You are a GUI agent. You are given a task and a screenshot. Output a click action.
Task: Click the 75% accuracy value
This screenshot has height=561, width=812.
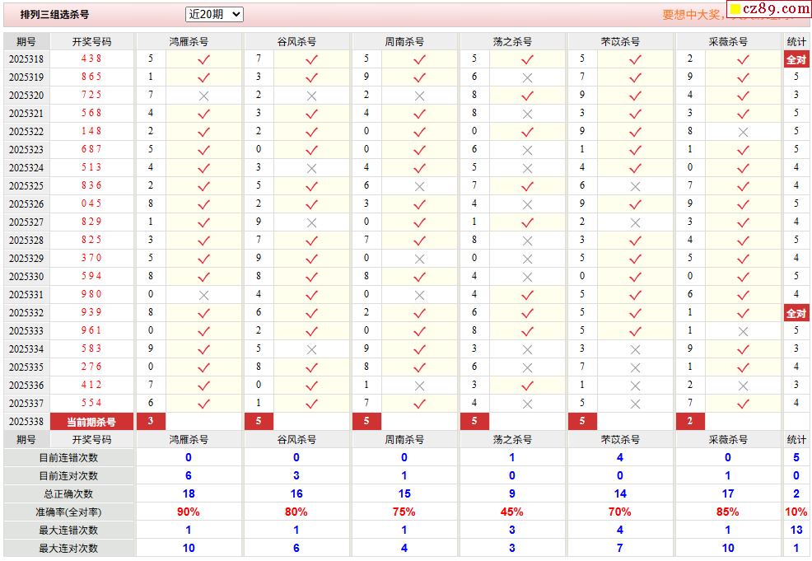pos(404,512)
